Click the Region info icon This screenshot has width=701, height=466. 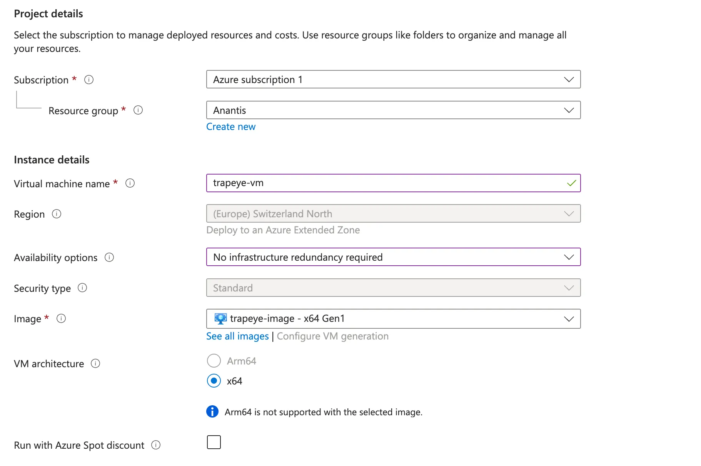[x=57, y=214]
